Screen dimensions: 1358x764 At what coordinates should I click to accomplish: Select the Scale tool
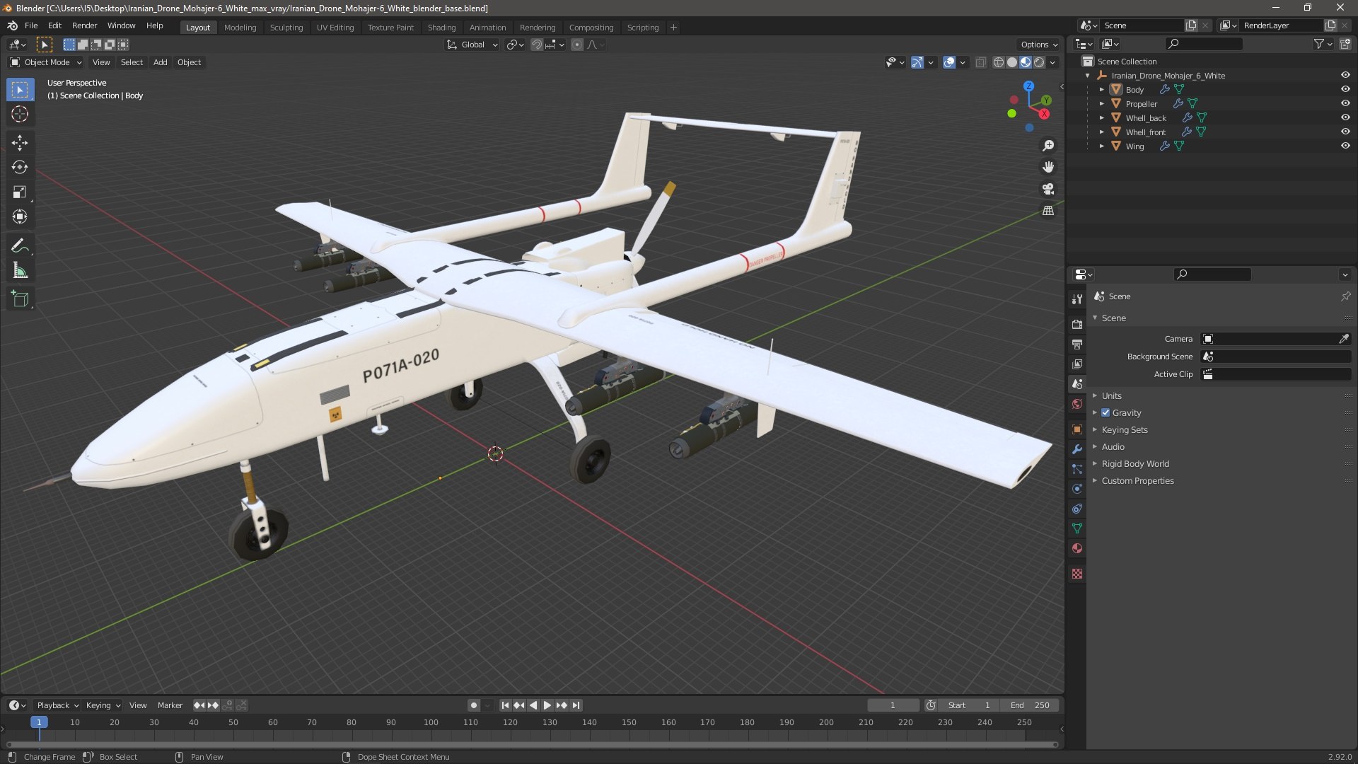pos(20,192)
